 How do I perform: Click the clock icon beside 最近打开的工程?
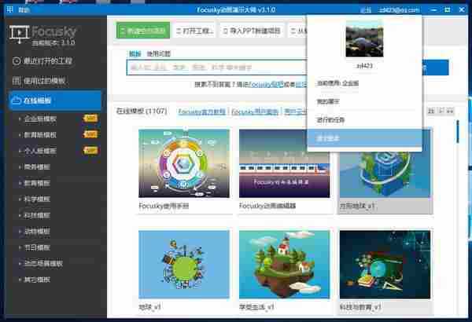pyautogui.click(x=17, y=61)
